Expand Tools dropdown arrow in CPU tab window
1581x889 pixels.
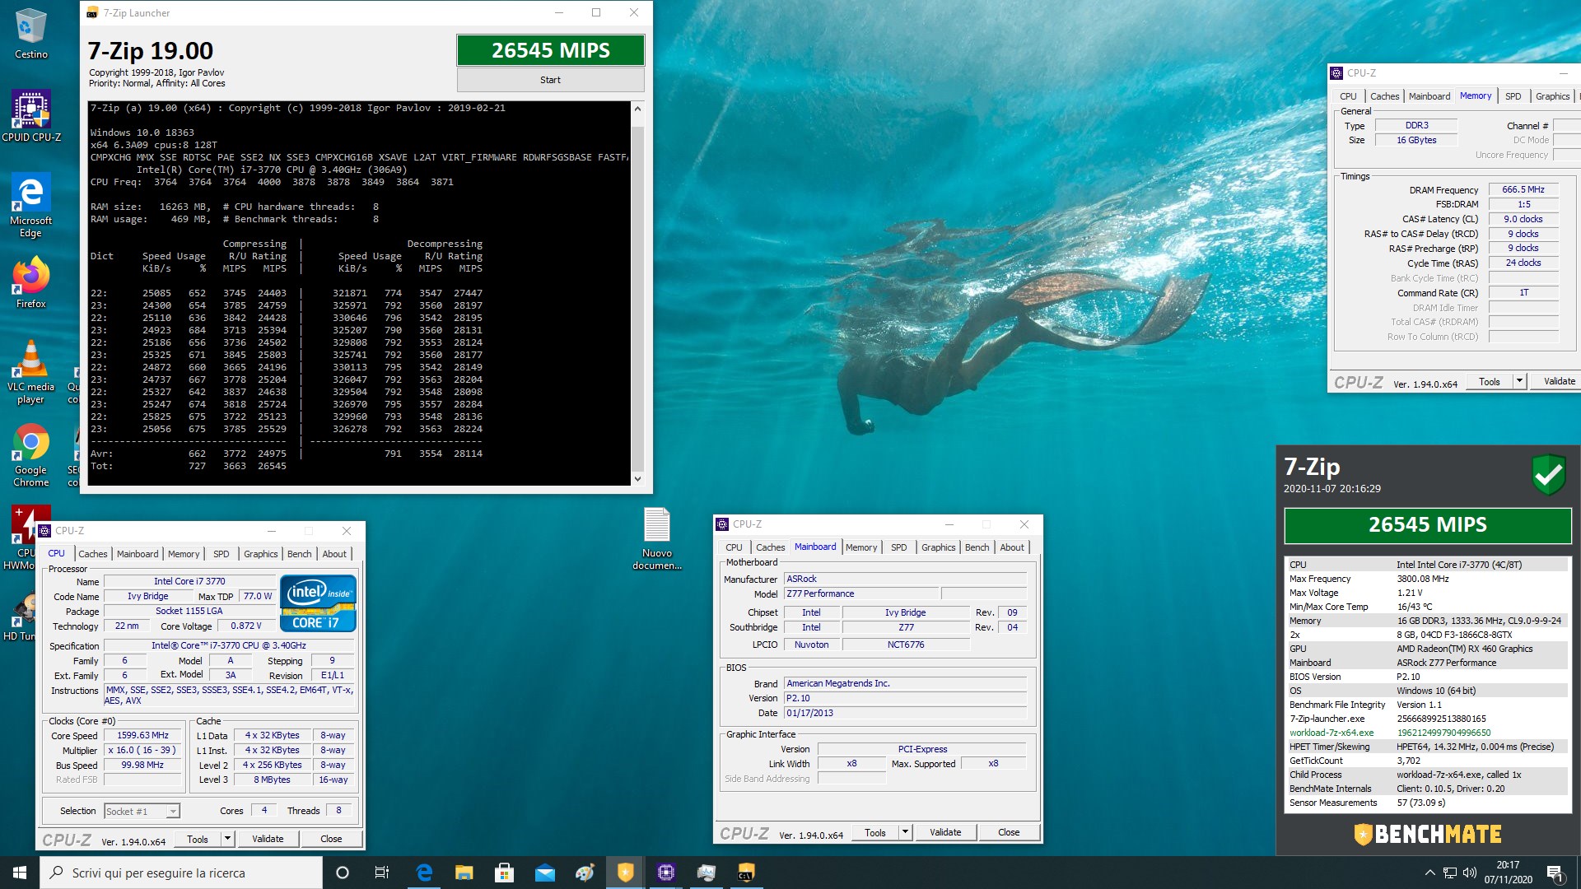tap(228, 839)
